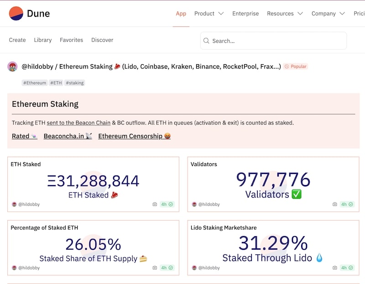
Task: Click the 4h refresh badge on ETH Staked card
Action: [167, 204]
